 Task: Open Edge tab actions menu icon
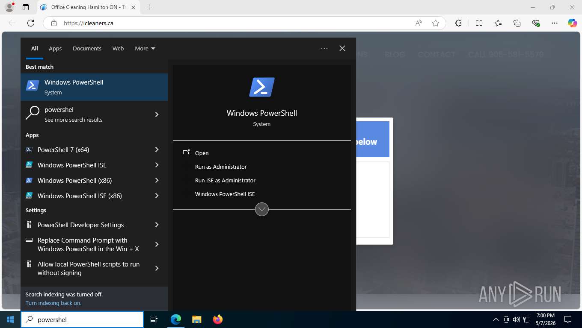click(26, 7)
